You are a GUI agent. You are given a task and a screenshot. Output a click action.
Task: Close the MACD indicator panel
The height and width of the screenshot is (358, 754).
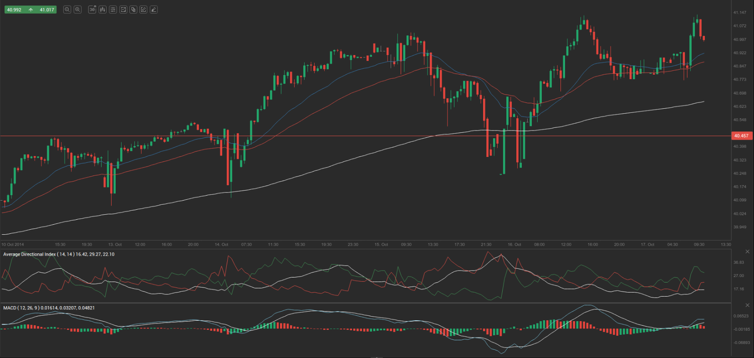click(747, 305)
